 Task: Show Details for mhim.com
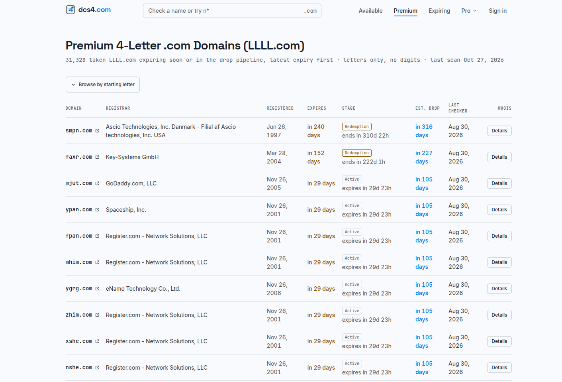pyautogui.click(x=499, y=262)
